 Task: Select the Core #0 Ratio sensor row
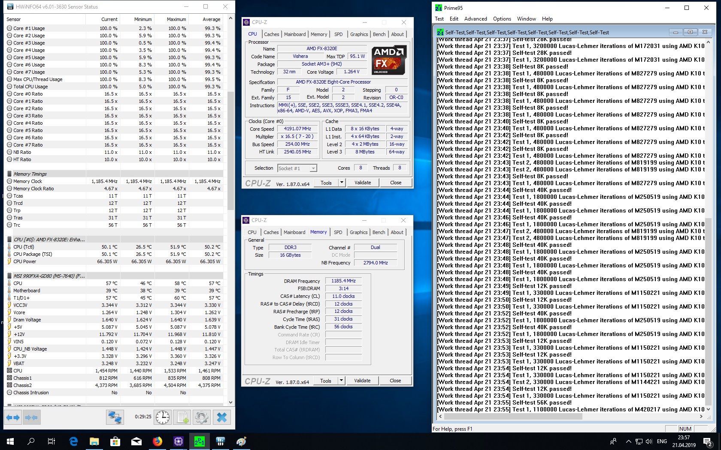pos(28,94)
